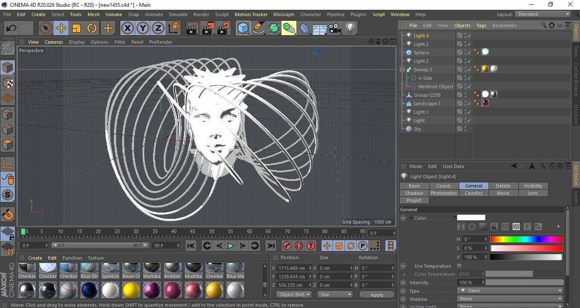This screenshot has height=308, width=580.
Task: Open the Layout dropdown set to Standard
Action: (x=543, y=14)
